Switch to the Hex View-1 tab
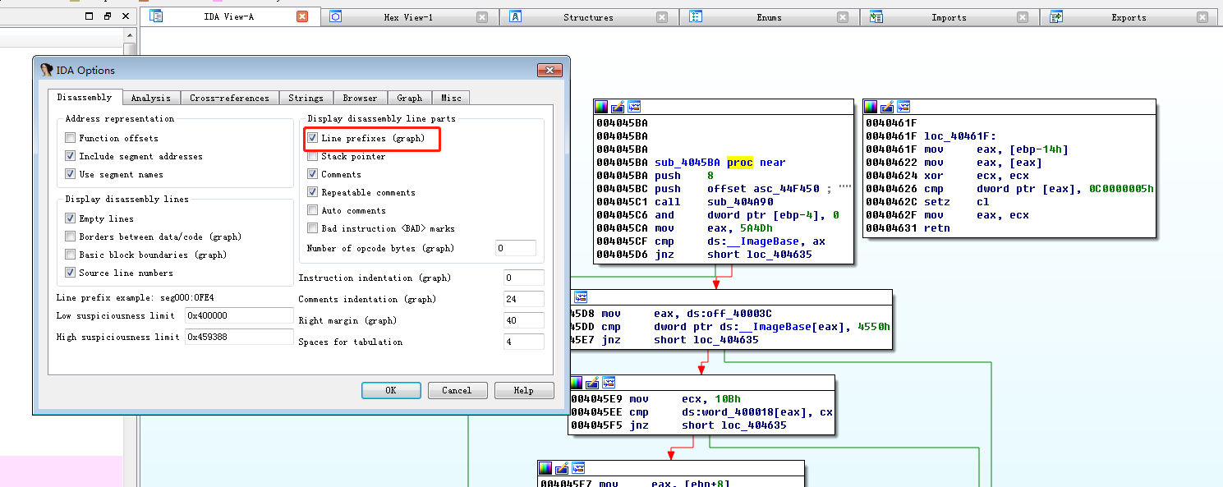The height and width of the screenshot is (487, 1223). [408, 16]
